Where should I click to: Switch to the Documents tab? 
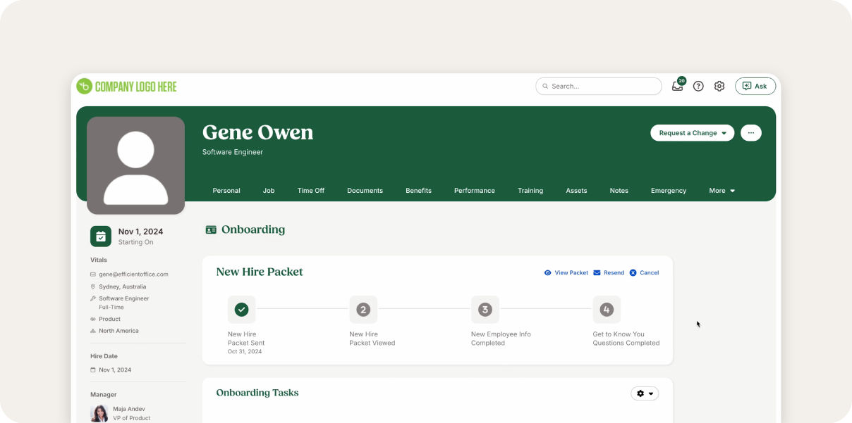point(365,191)
